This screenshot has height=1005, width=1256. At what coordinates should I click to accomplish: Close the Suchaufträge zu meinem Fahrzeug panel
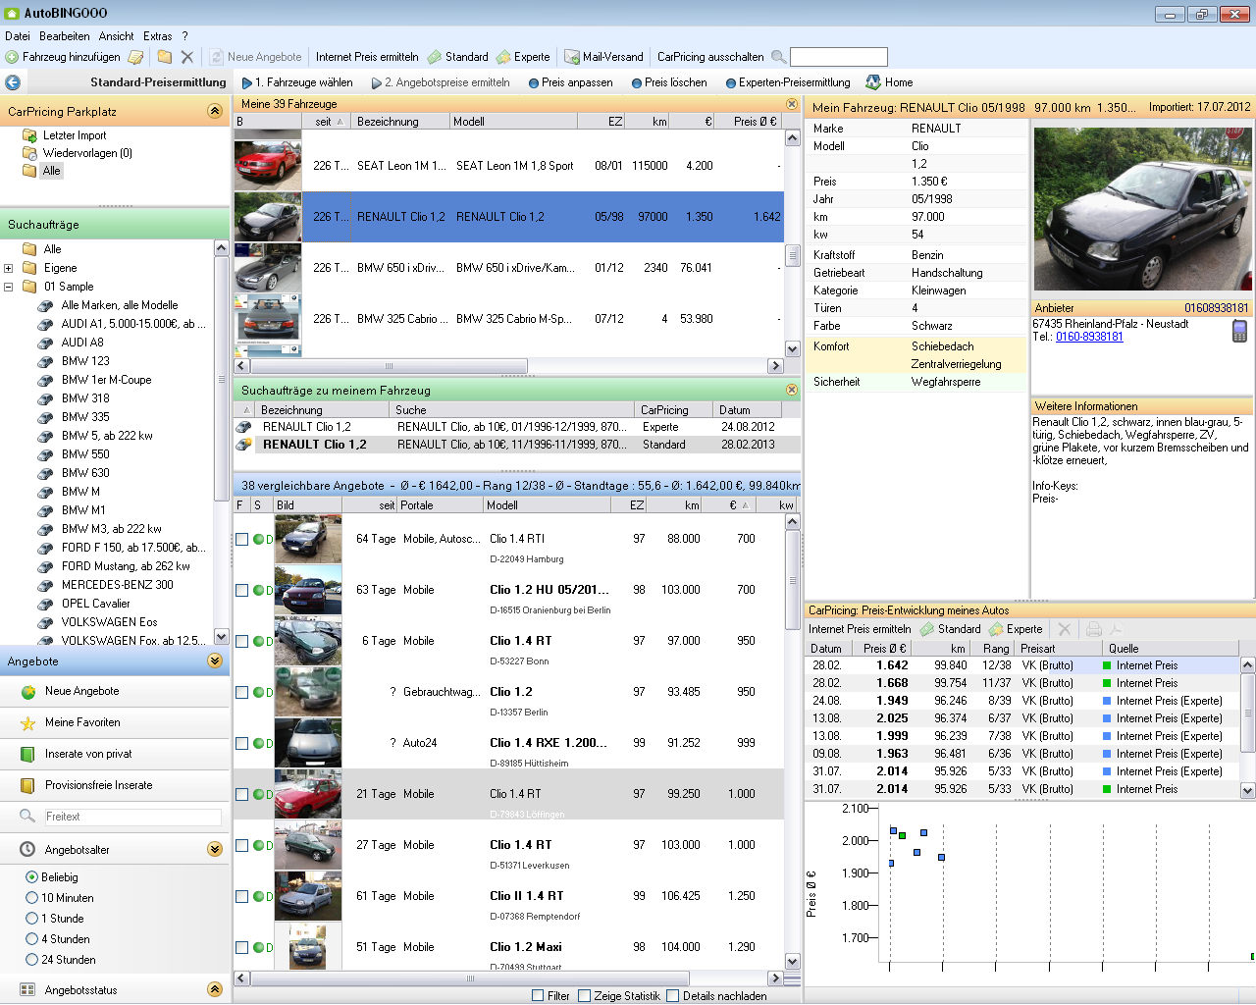(791, 390)
